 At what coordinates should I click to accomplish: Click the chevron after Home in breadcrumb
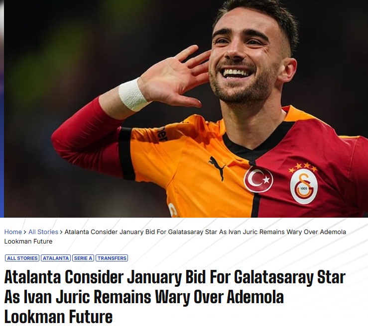coord(25,232)
